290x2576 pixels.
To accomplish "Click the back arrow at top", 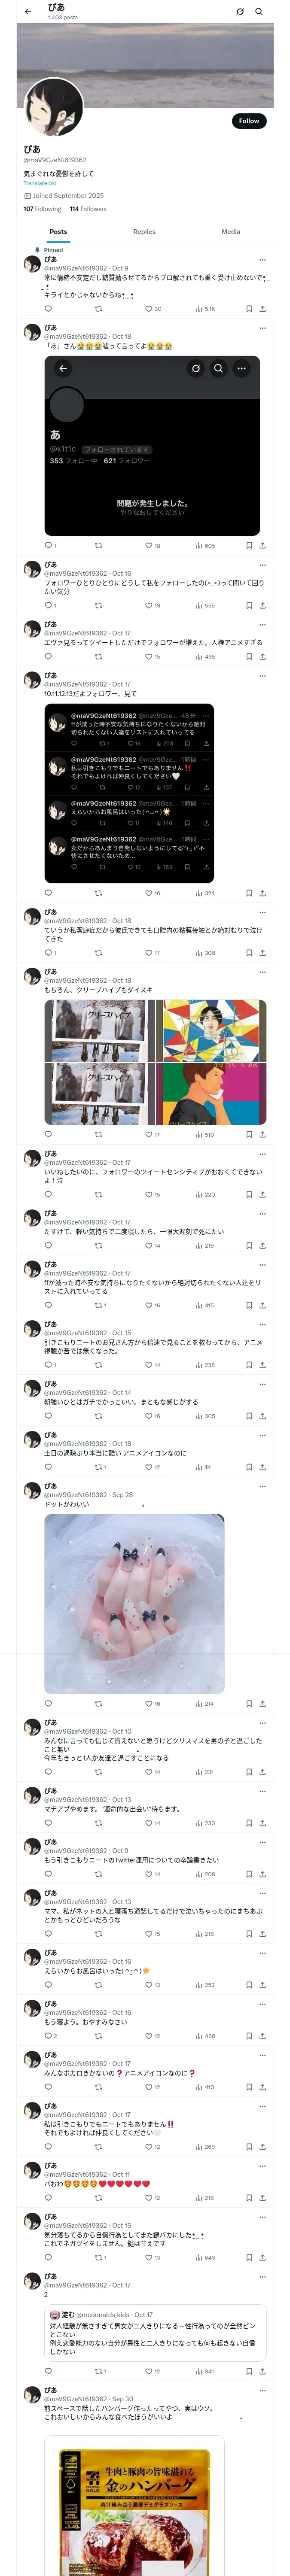I will (28, 12).
